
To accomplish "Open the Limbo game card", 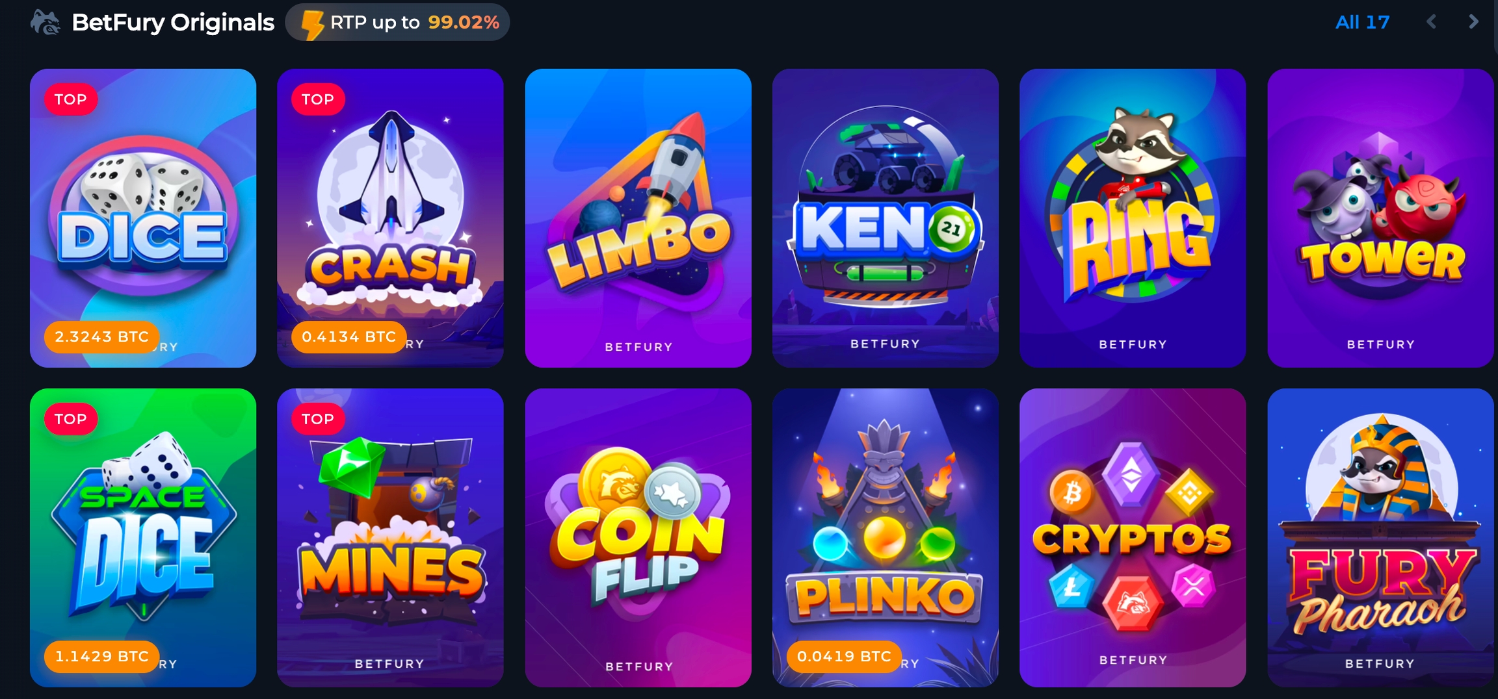I will coord(638,218).
